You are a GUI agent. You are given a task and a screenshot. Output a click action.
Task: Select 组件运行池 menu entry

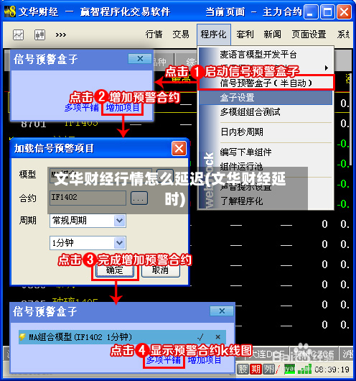[241, 167]
